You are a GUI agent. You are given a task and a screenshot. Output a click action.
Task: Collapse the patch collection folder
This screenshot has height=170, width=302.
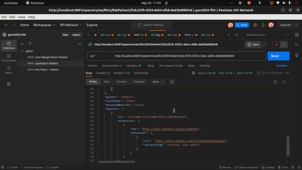tap(22, 51)
